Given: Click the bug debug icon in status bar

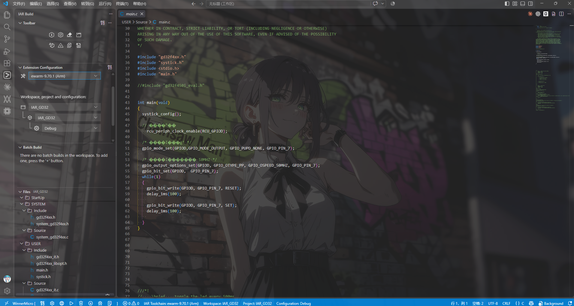Looking at the screenshot, I should (100, 303).
